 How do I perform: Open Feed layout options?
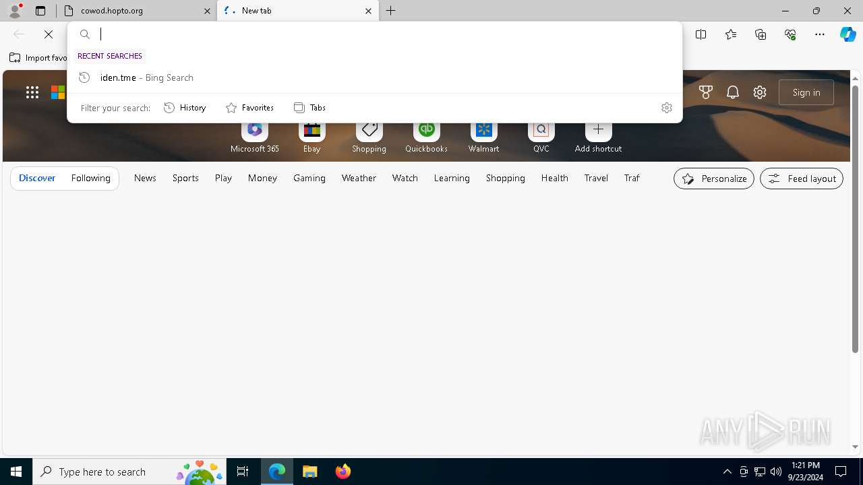click(802, 179)
